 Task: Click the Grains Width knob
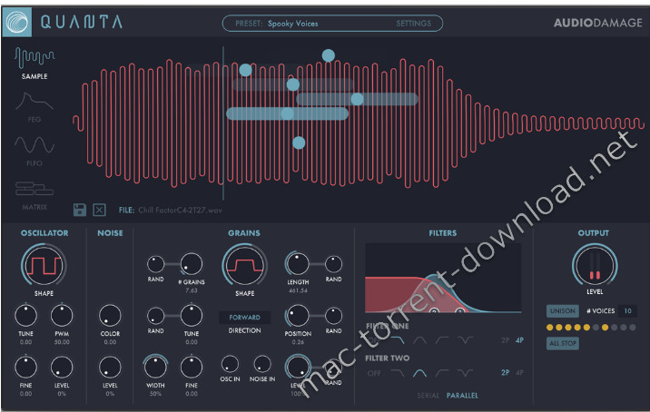pos(155,368)
